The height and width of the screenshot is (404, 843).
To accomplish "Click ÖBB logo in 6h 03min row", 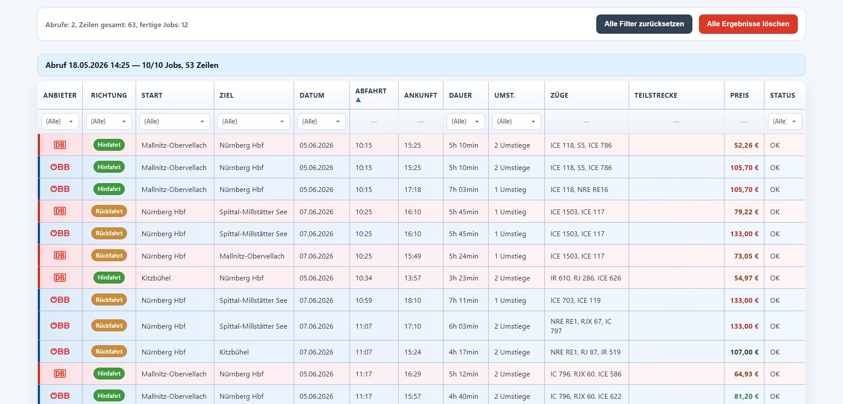I will 60,326.
